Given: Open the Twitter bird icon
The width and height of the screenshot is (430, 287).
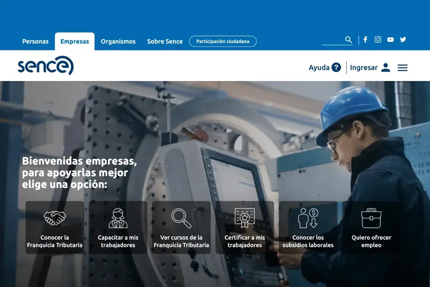Looking at the screenshot, I should (x=403, y=40).
